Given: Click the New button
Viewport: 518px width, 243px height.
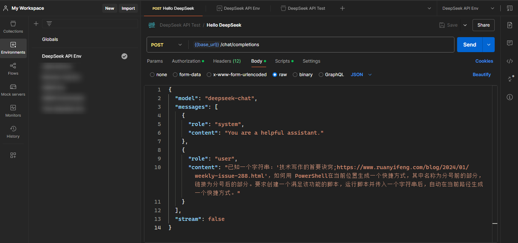Looking at the screenshot, I should (x=110, y=8).
